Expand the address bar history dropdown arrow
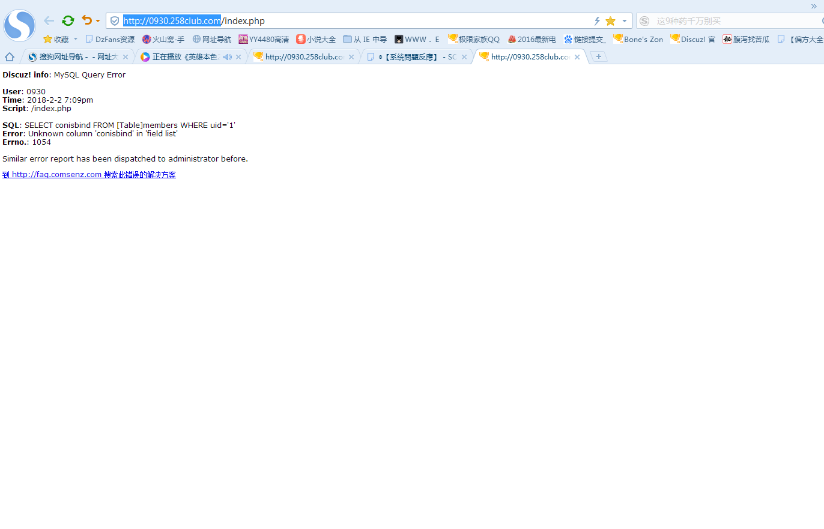 625,21
